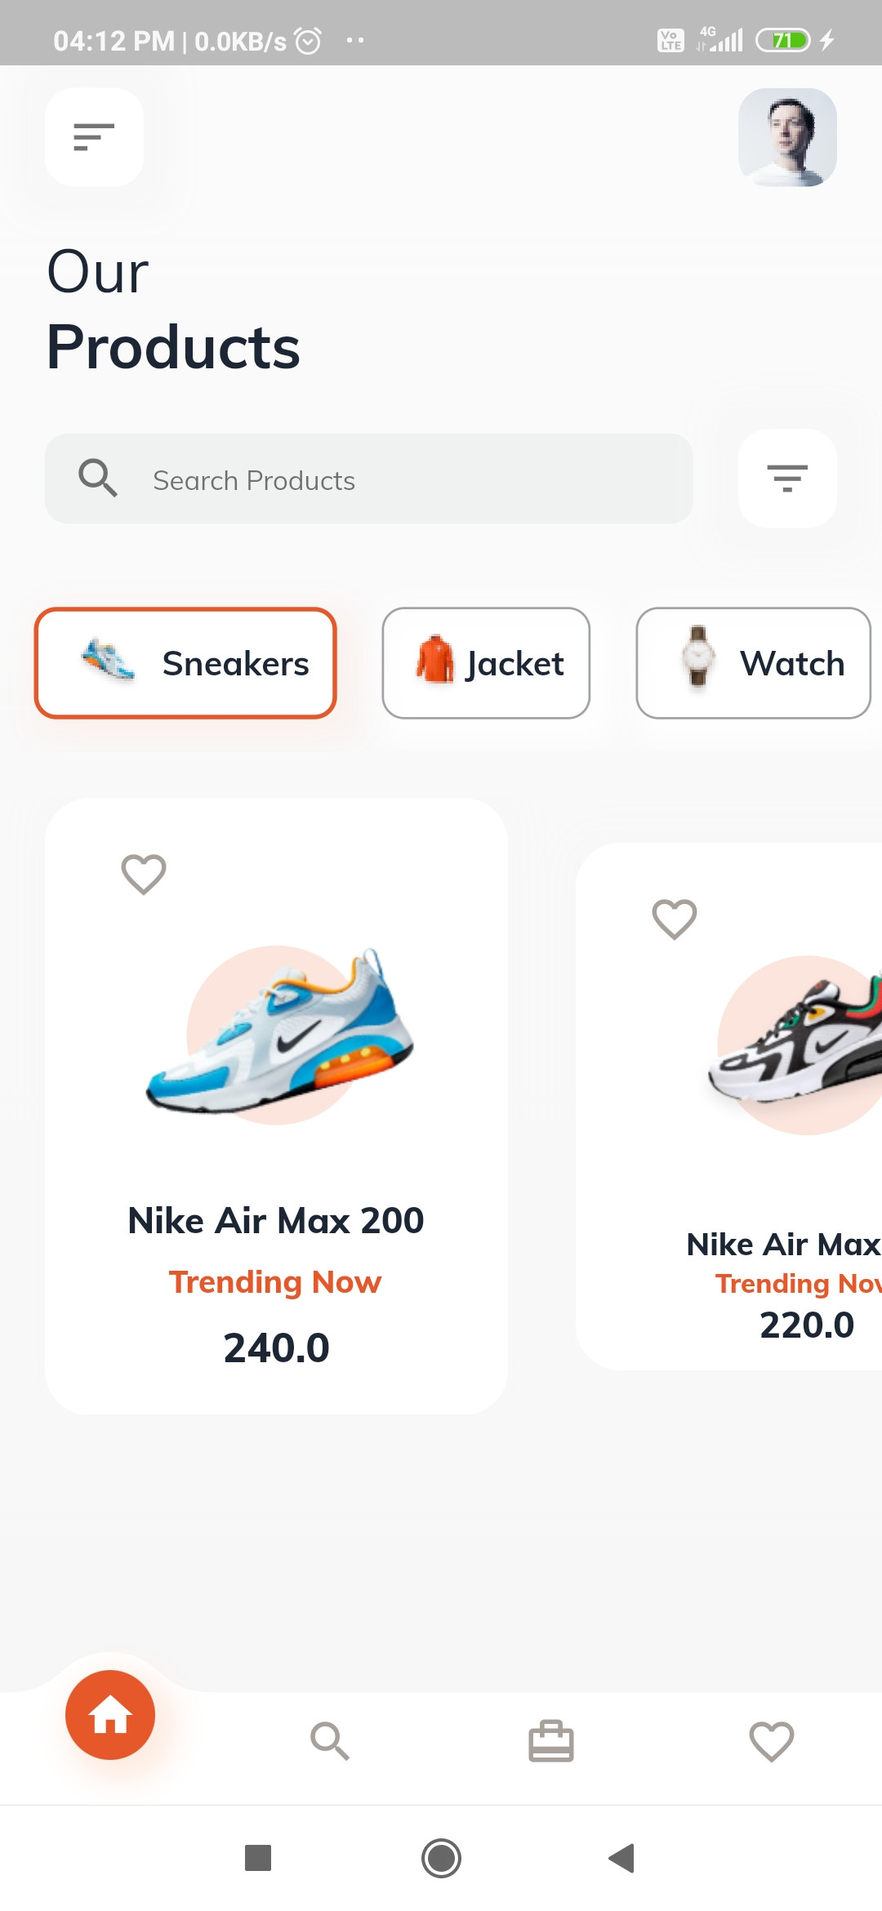This screenshot has height=1911, width=882.
Task: Open the user profile avatar
Action: pos(787,137)
